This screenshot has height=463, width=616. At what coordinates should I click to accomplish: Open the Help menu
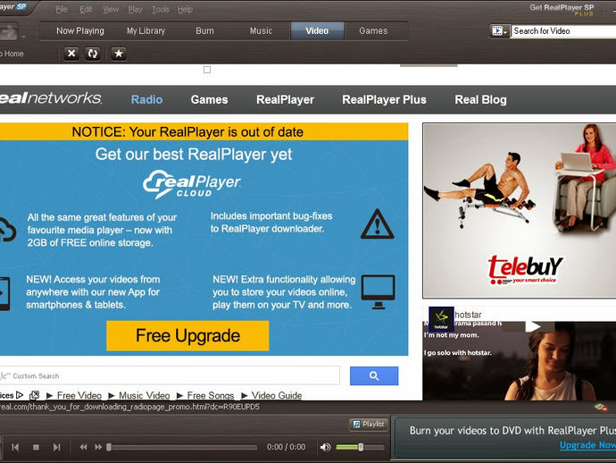point(185,10)
